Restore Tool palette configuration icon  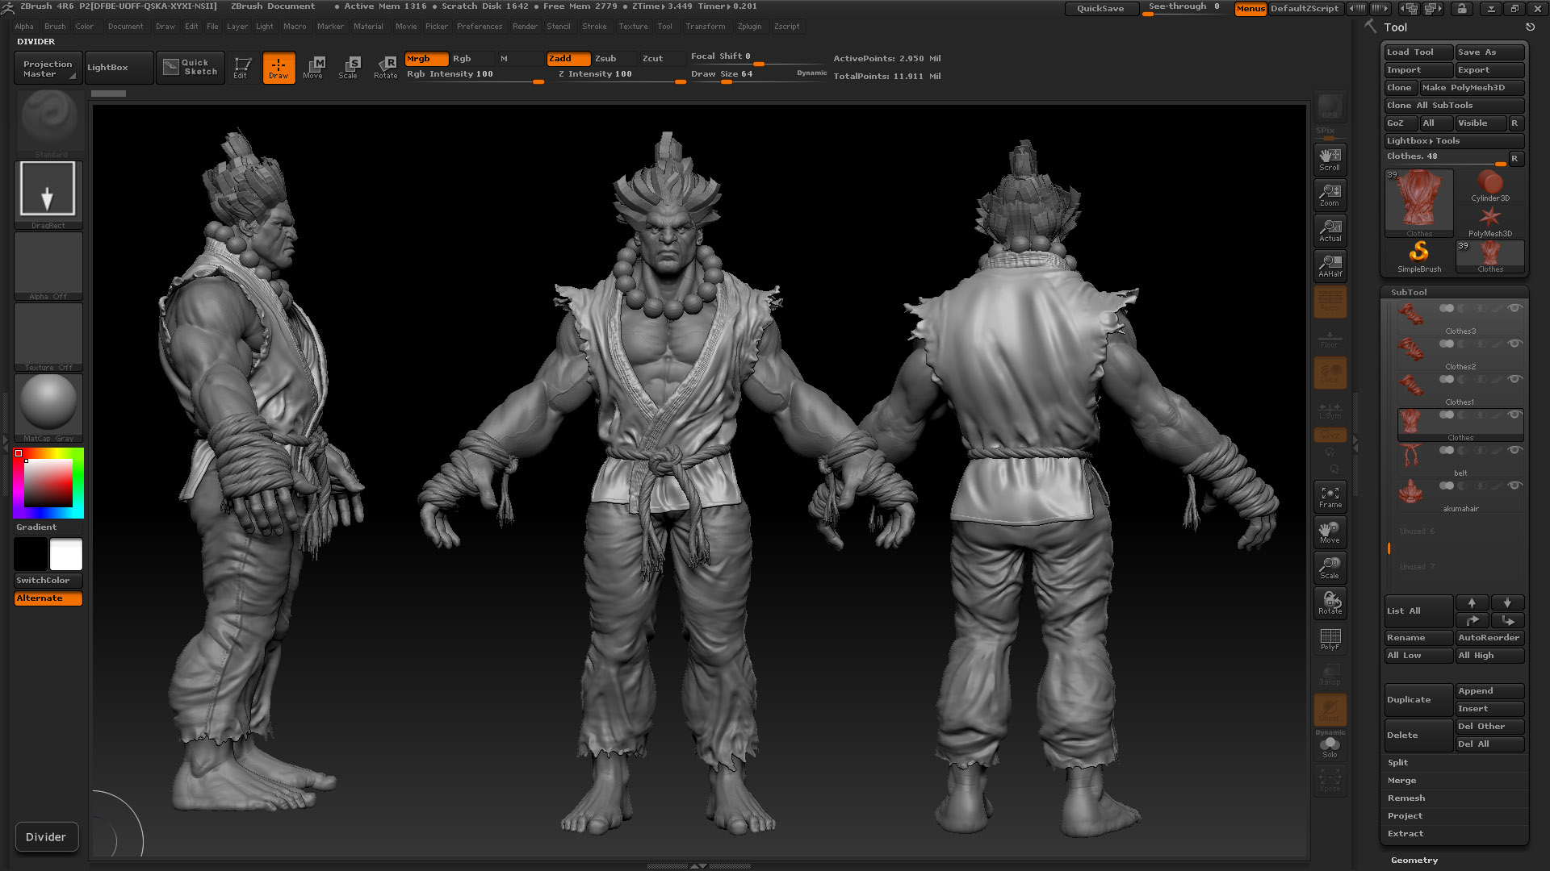pos(1530,27)
